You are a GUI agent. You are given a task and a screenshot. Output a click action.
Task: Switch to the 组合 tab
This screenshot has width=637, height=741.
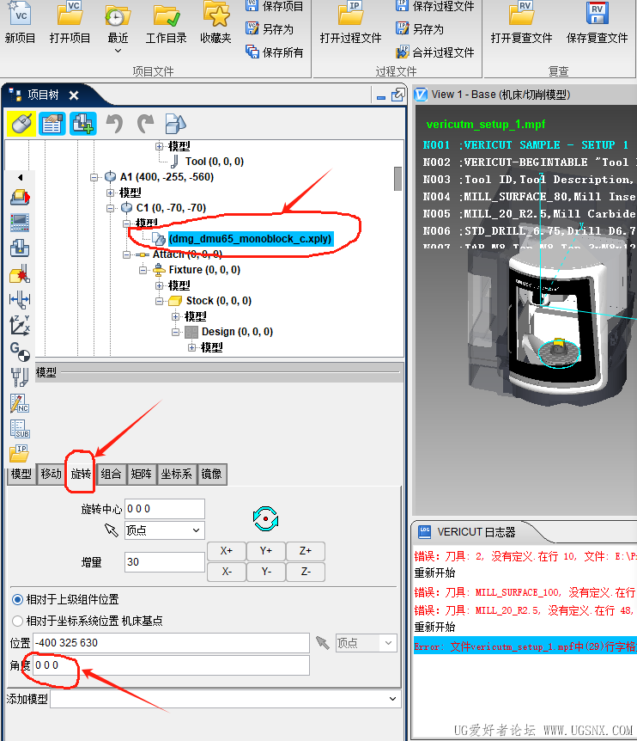tap(111, 474)
